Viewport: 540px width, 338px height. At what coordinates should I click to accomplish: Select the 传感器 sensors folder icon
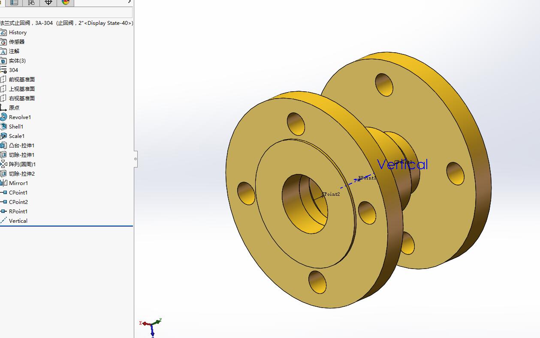[3, 42]
